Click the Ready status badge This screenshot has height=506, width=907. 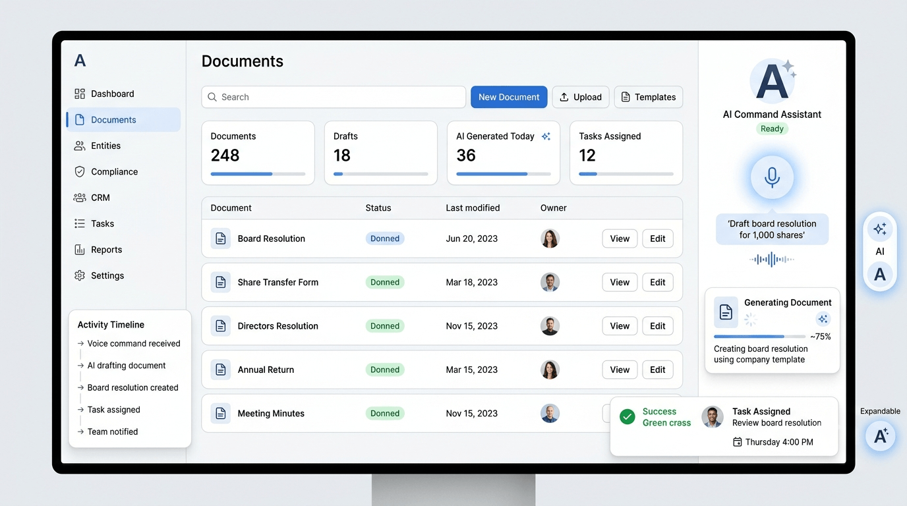[772, 129]
